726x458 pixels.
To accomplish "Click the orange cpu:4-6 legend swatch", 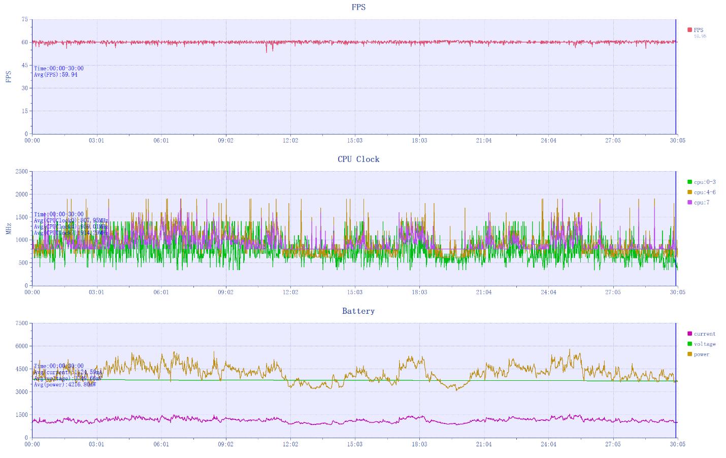I will tap(689, 192).
